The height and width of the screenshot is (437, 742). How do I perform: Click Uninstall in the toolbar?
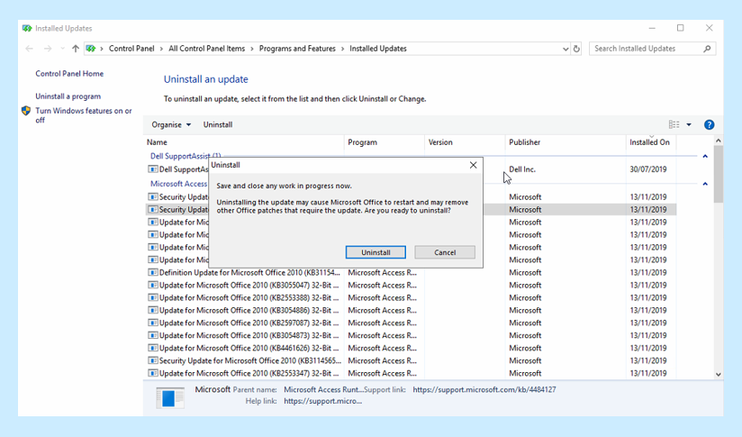[218, 124]
